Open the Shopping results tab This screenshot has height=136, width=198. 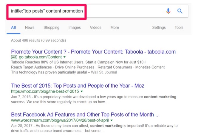[51, 27]
